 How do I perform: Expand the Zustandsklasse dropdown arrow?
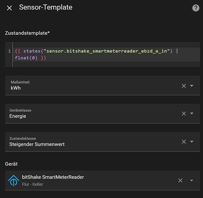point(191,141)
